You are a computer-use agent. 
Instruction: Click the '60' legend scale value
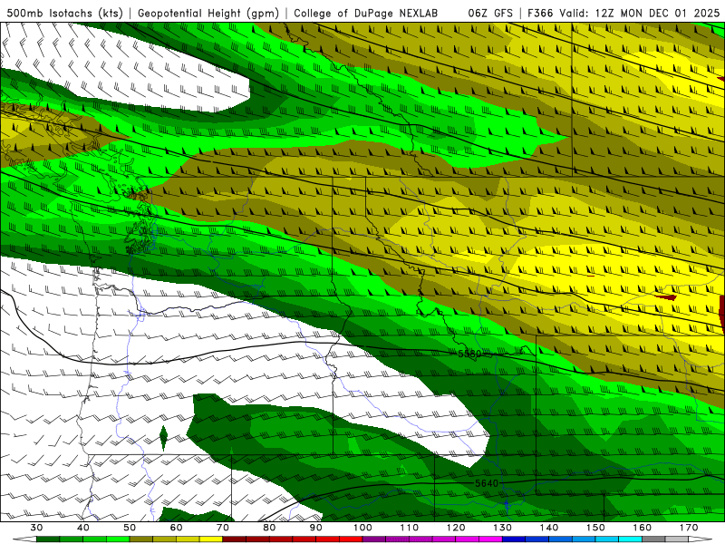[x=176, y=528]
